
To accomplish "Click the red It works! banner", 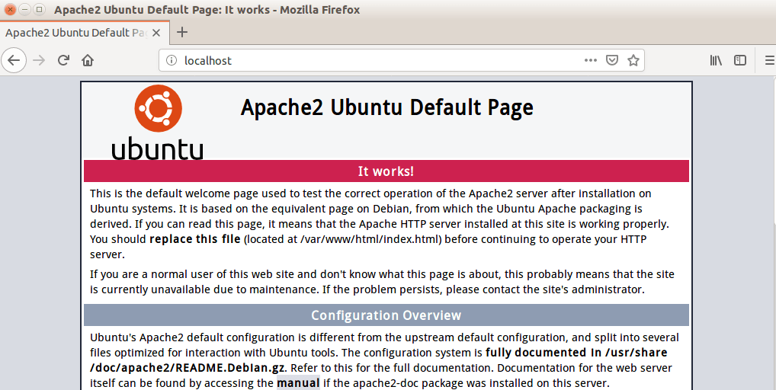I will click(386, 171).
